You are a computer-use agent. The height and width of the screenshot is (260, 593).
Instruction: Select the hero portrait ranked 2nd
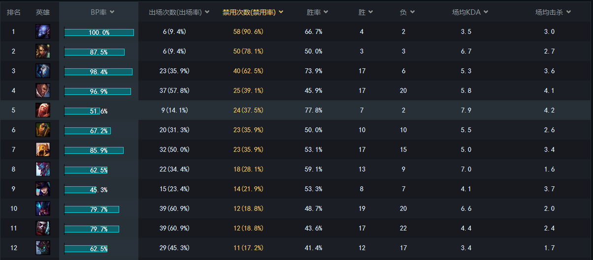pyautogui.click(x=43, y=51)
